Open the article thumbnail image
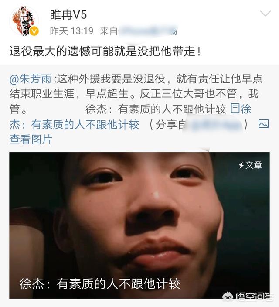The width and height of the screenshot is (279, 307). (x=139, y=225)
